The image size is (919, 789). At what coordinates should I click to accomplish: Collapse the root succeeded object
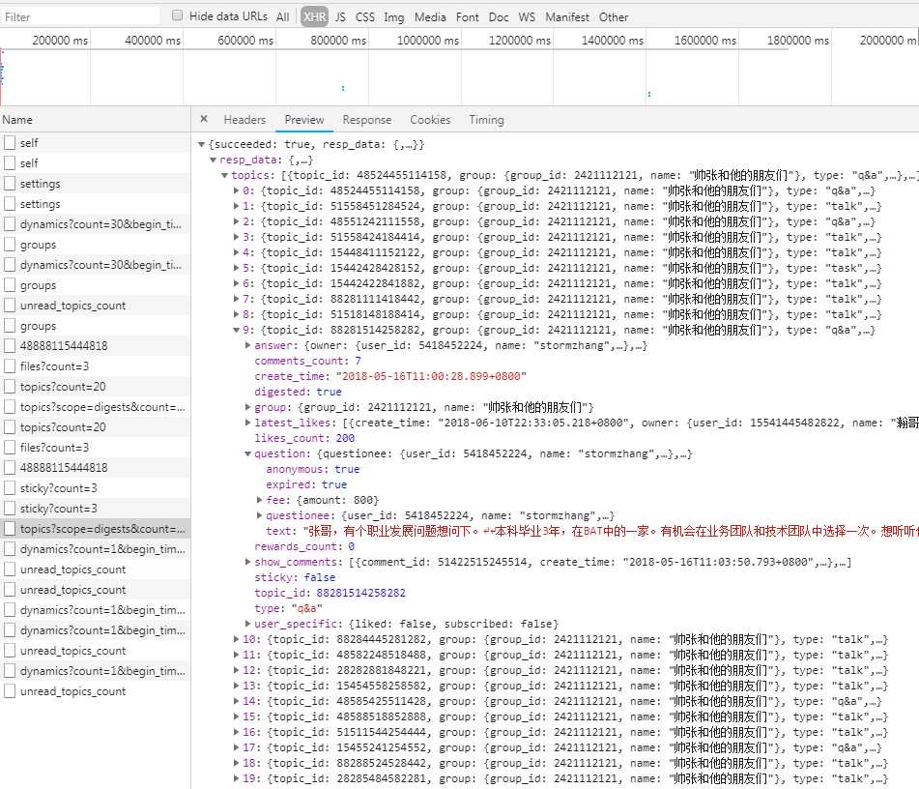coord(201,144)
